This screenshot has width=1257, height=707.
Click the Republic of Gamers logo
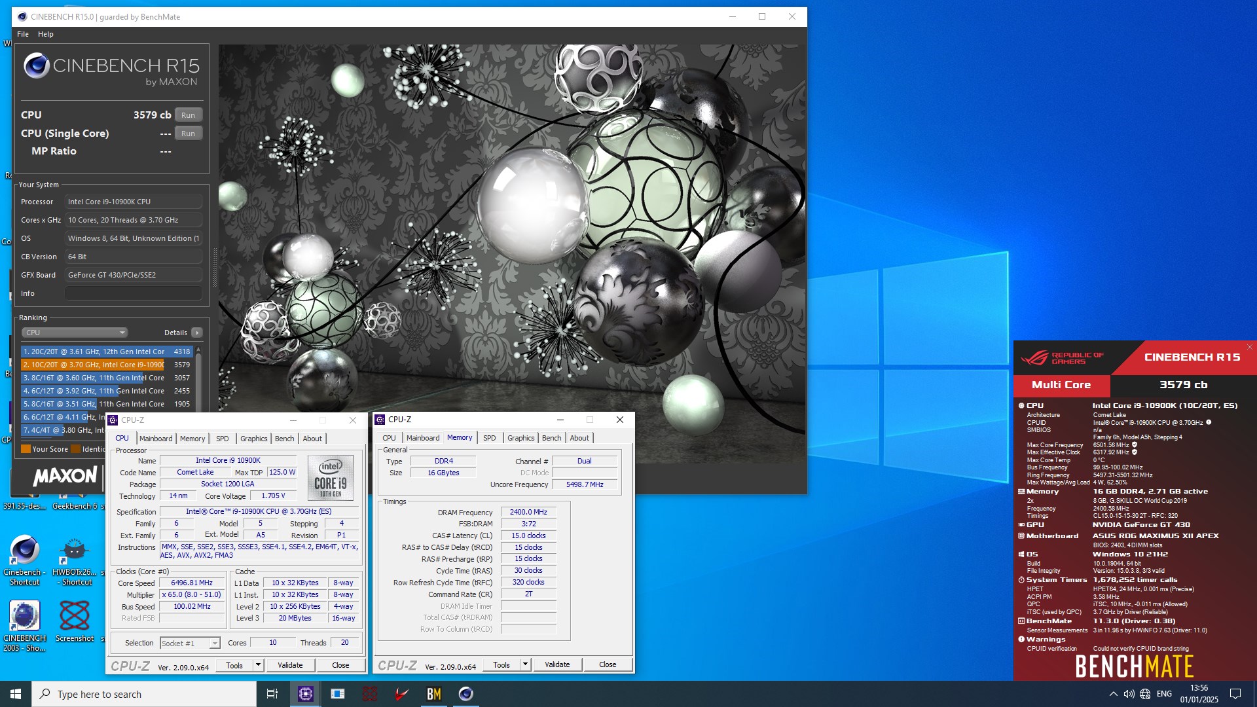(1063, 358)
